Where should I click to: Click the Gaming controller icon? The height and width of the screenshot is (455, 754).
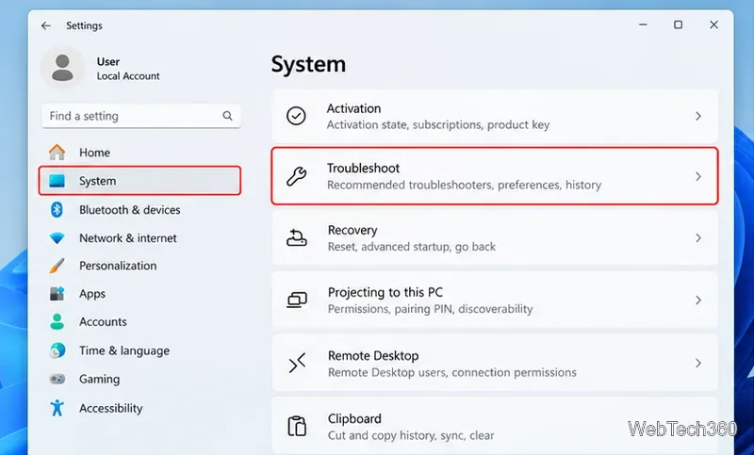pyautogui.click(x=57, y=379)
